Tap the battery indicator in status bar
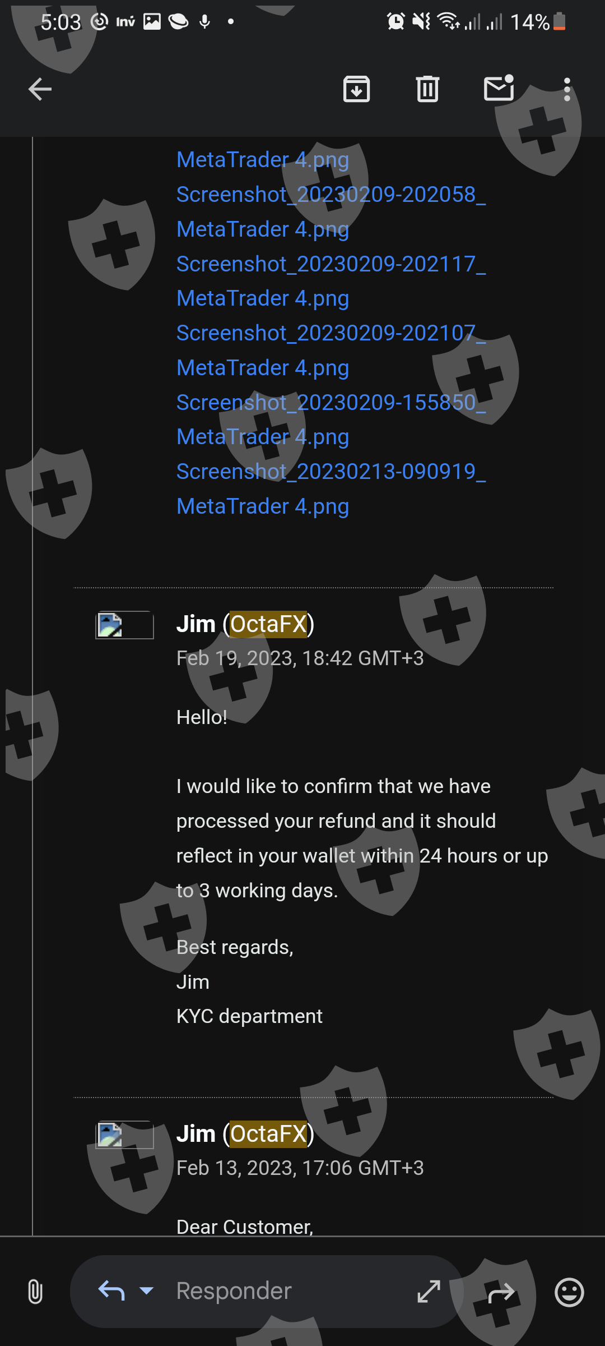The height and width of the screenshot is (1346, 605). [x=559, y=22]
